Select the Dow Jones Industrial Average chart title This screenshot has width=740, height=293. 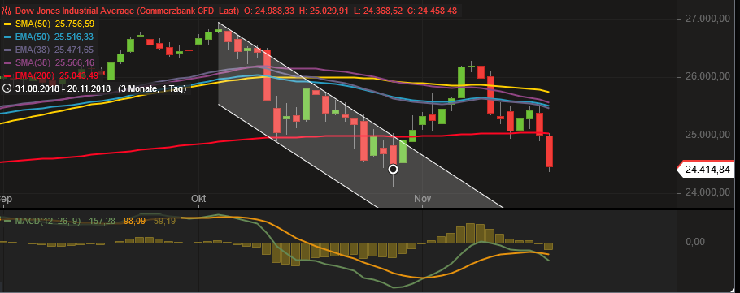(x=127, y=11)
